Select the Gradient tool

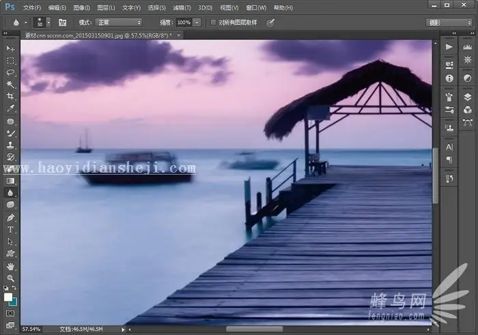pyautogui.click(x=10, y=181)
